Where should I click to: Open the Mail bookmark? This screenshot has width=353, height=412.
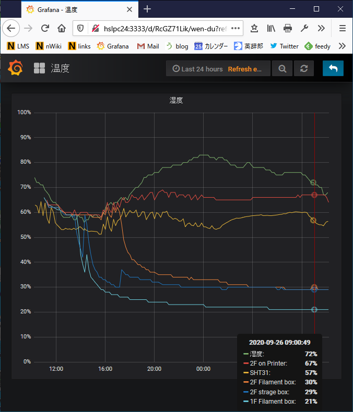click(x=148, y=46)
